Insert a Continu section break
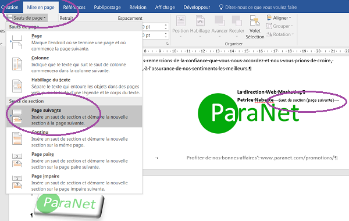Viewport: 349px width, 221px height. [74, 138]
